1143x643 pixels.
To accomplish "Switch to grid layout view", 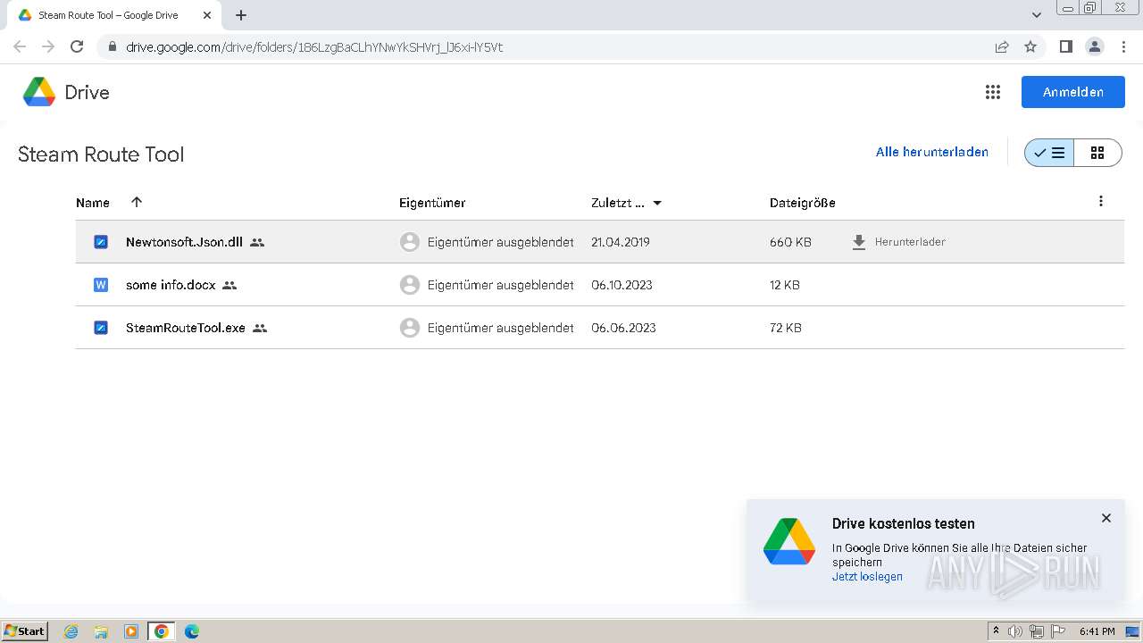I will pos(1097,153).
